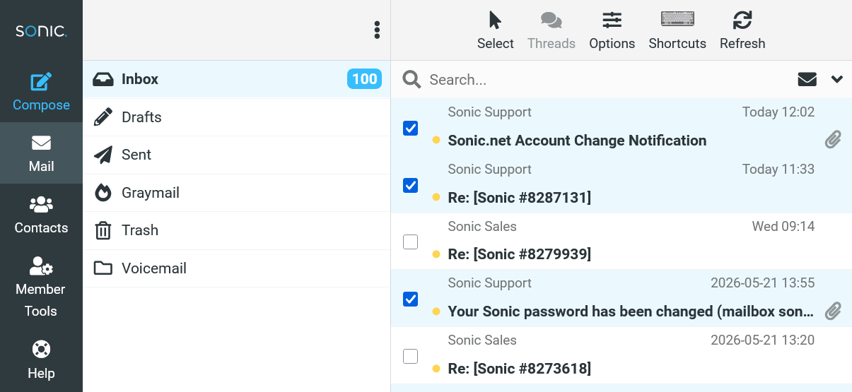Open the Options toolbar menu

point(612,30)
